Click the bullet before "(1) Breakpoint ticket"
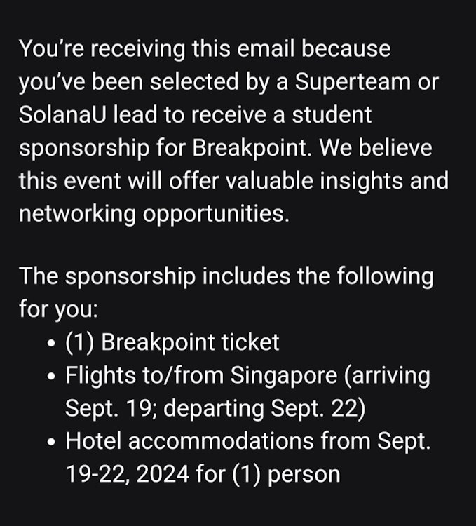The image size is (476, 526). [51, 344]
